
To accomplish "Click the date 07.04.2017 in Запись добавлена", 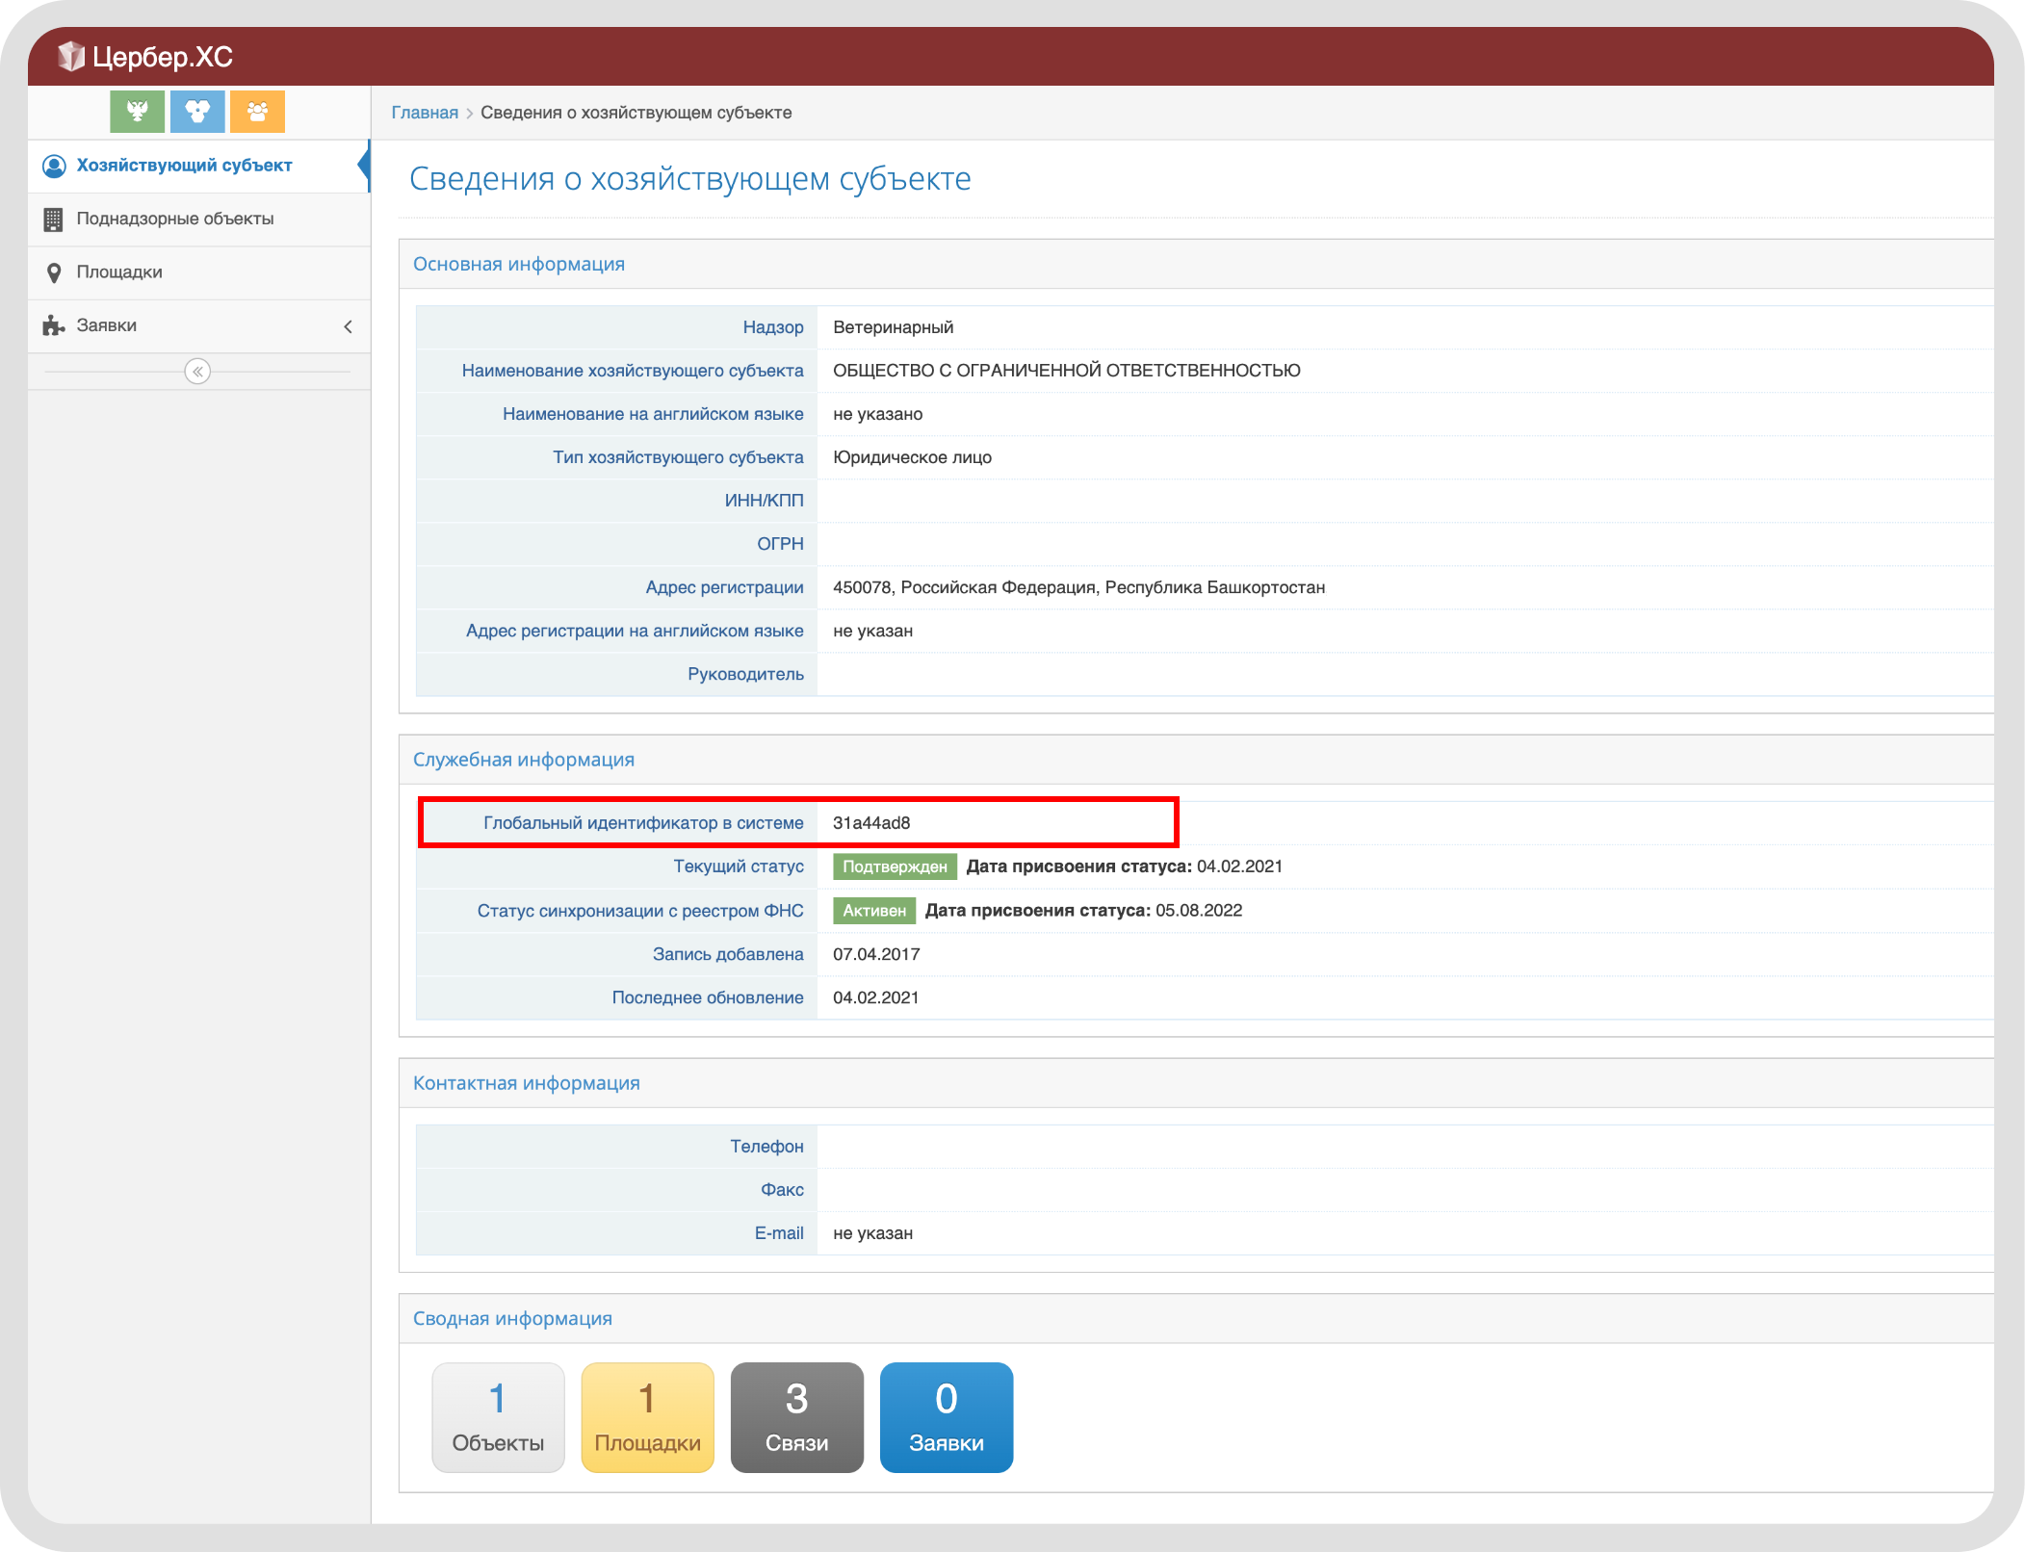I will tap(876, 954).
